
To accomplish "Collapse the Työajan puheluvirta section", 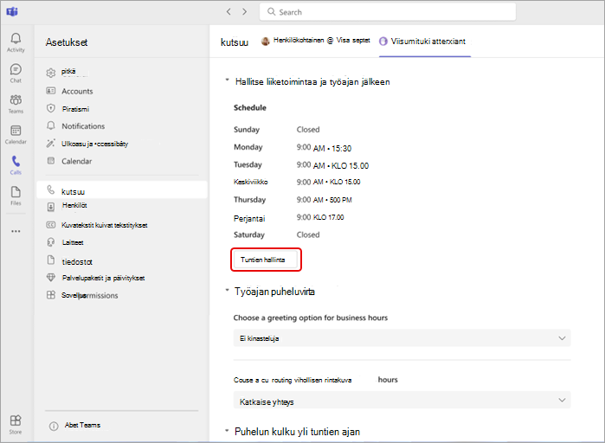I will click(228, 290).
